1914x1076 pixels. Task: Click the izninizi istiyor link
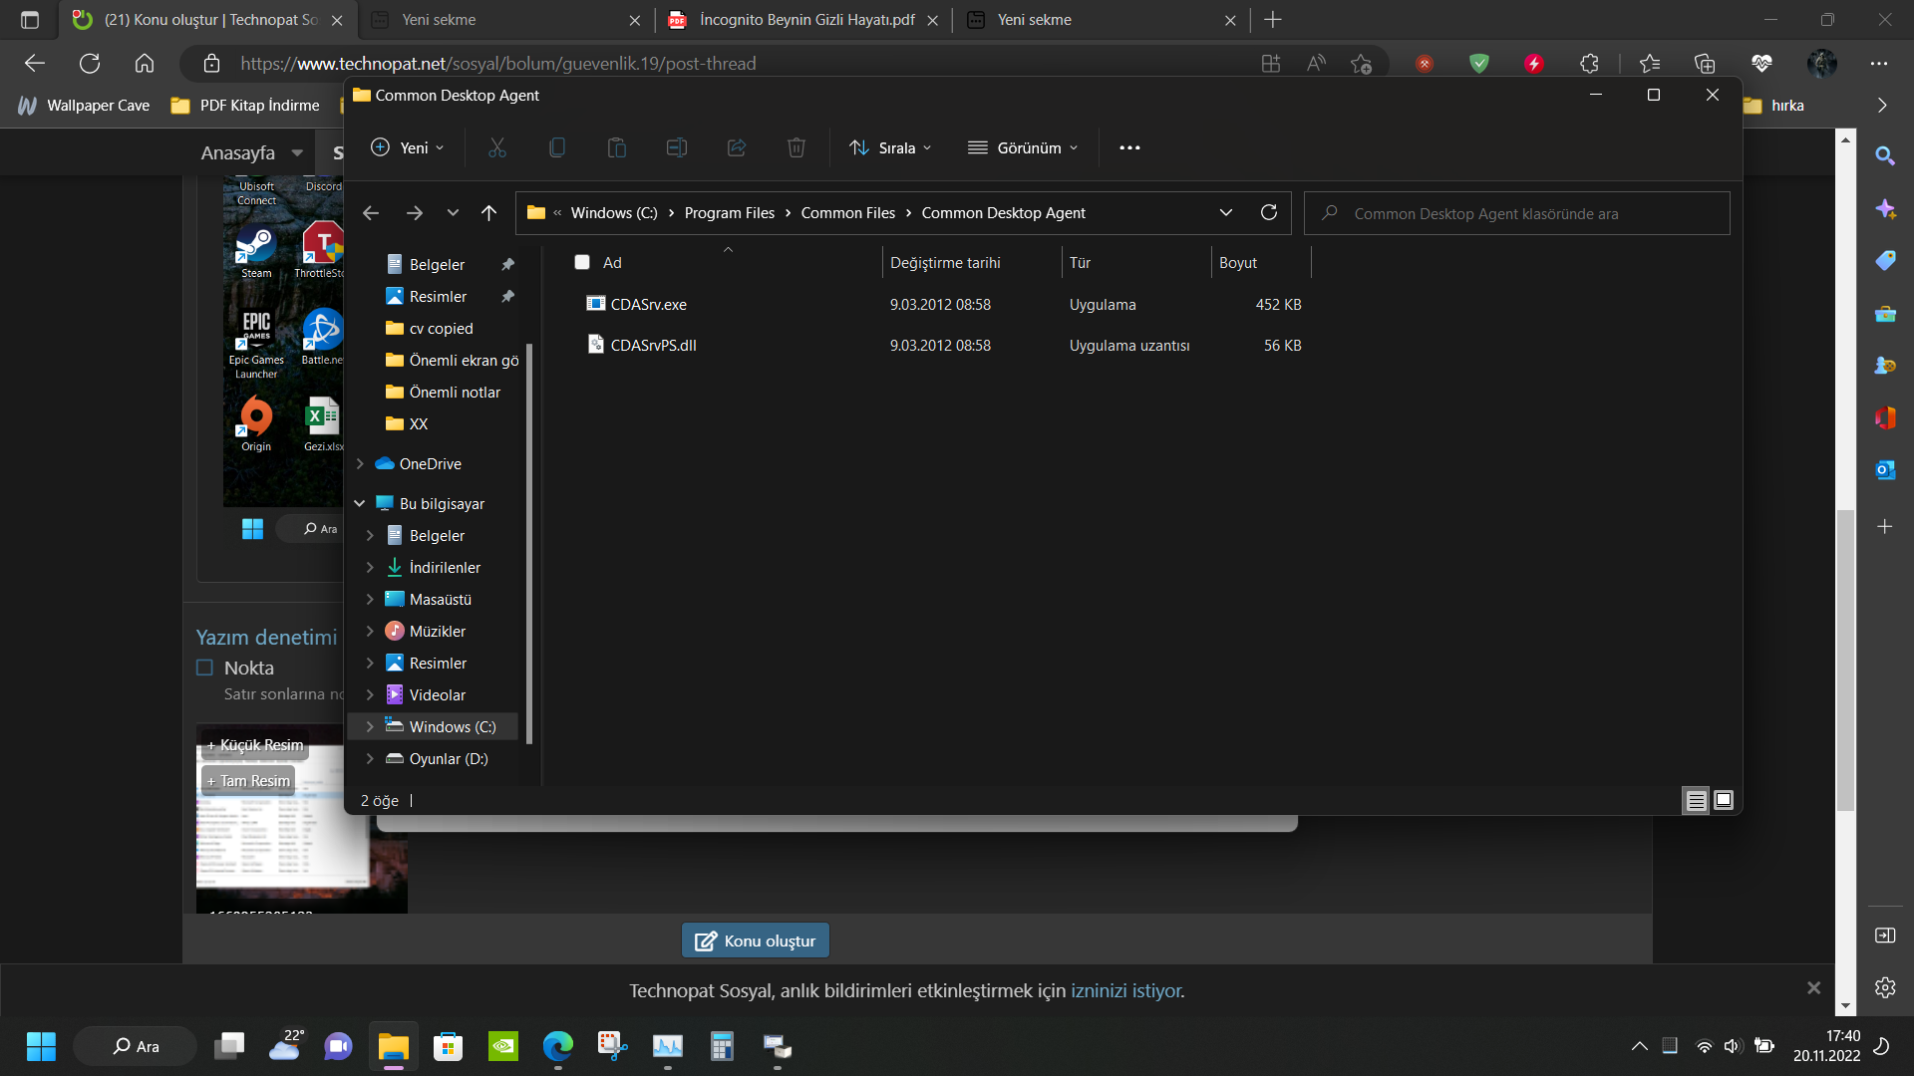[1126, 990]
